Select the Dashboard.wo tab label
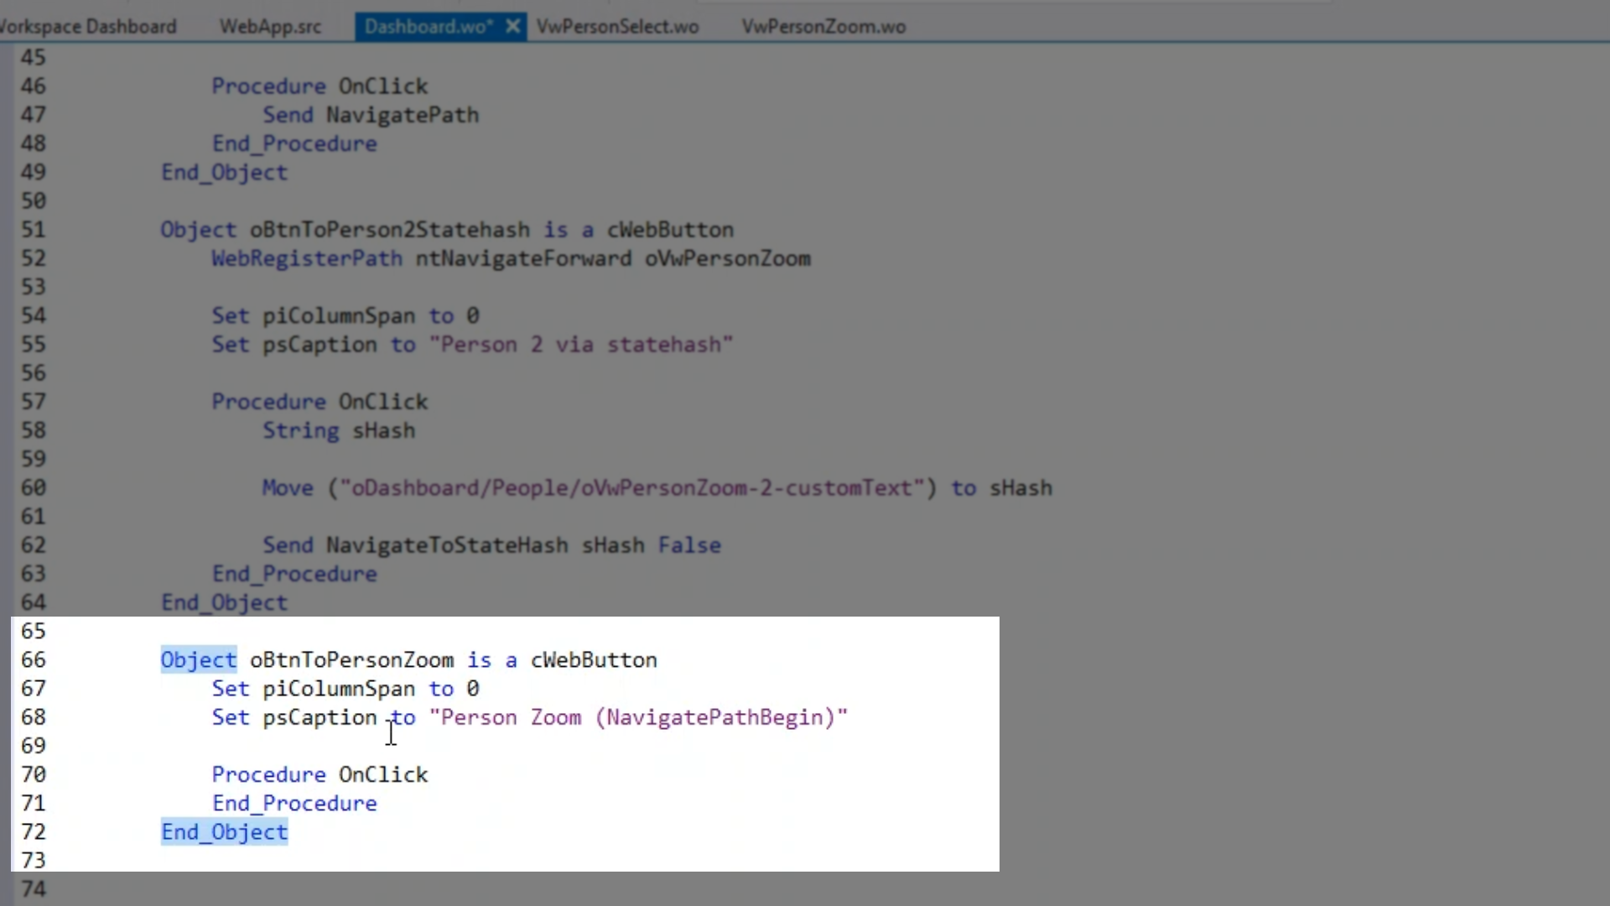Screen dimensions: 1610x906 click(428, 26)
